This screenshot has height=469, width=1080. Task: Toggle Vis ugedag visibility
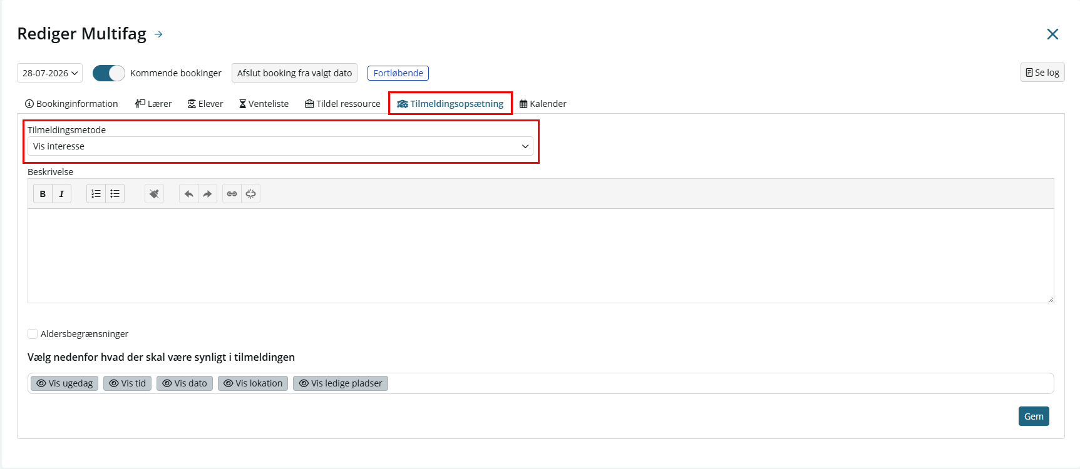(x=64, y=383)
